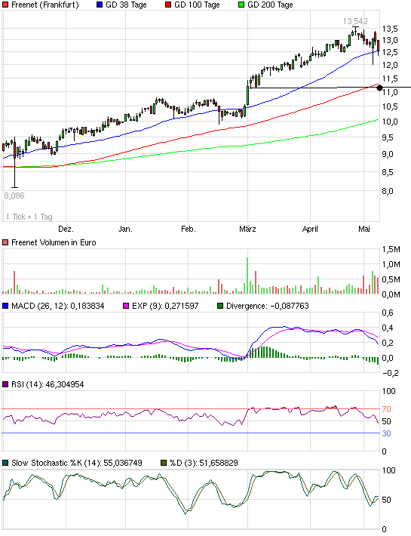This screenshot has height=536, width=411.
Task: Click the green GD 200 Tage legend square
Action: [241, 5]
